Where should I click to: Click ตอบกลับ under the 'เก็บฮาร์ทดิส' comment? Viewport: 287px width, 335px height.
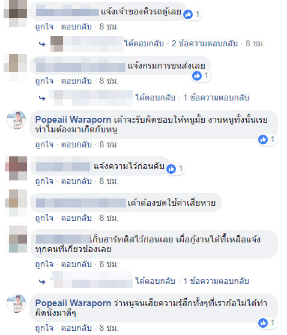point(76,264)
